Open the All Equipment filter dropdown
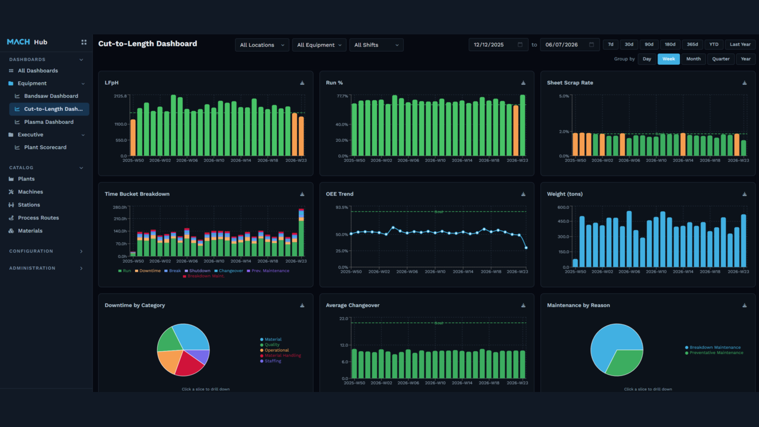 pyautogui.click(x=319, y=45)
